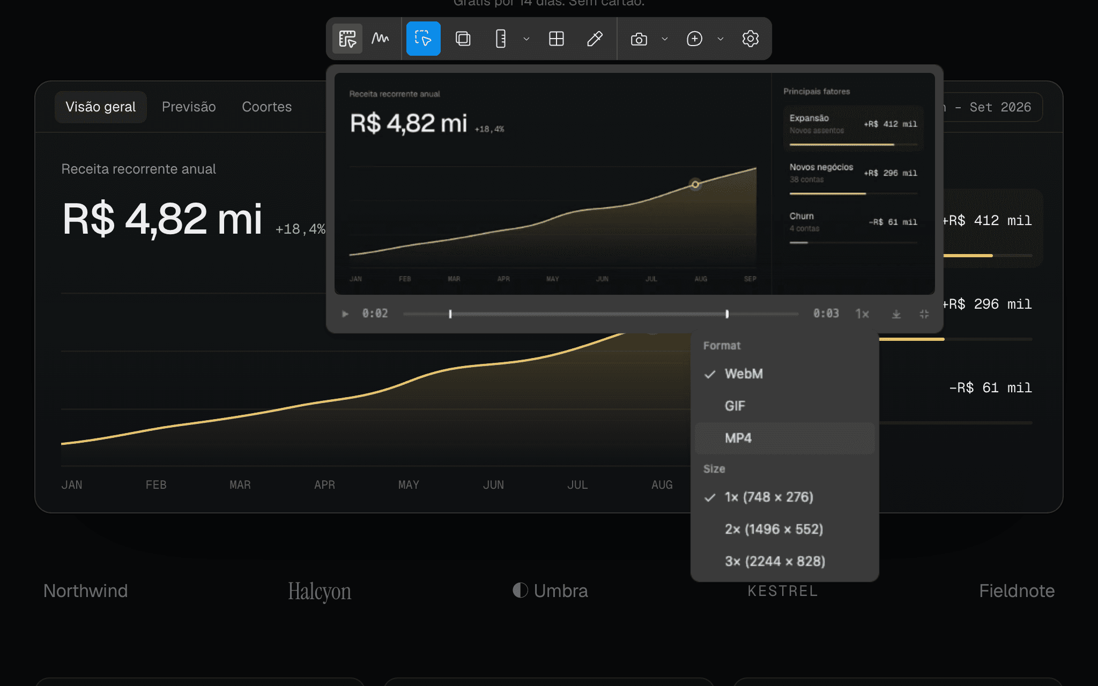Click the Churn row in preview
The width and height of the screenshot is (1098, 686).
(x=854, y=226)
